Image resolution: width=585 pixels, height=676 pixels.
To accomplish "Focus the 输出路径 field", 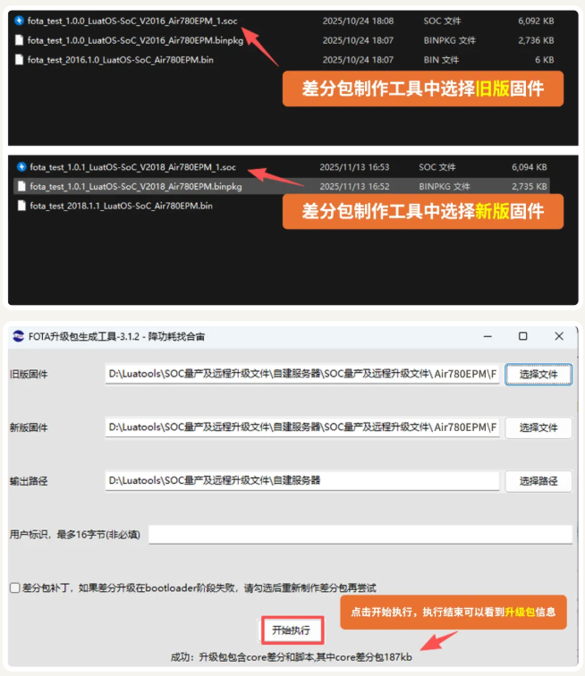I will pyautogui.click(x=302, y=481).
